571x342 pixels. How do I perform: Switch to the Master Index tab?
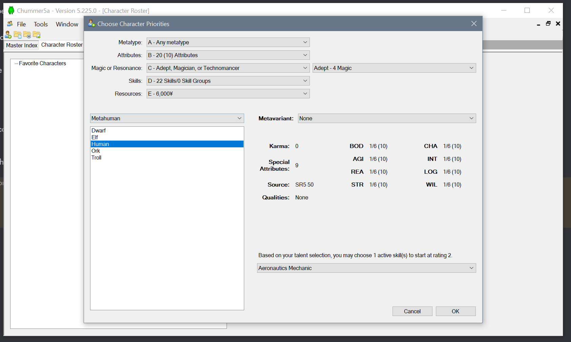point(22,45)
